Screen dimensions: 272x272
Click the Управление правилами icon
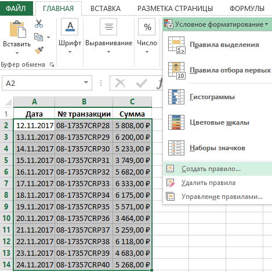(171, 197)
